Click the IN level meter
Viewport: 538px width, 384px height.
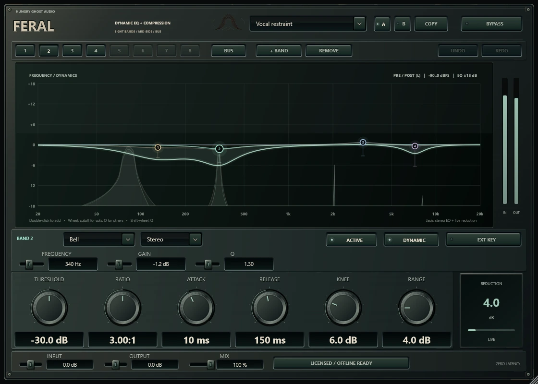[x=505, y=141]
